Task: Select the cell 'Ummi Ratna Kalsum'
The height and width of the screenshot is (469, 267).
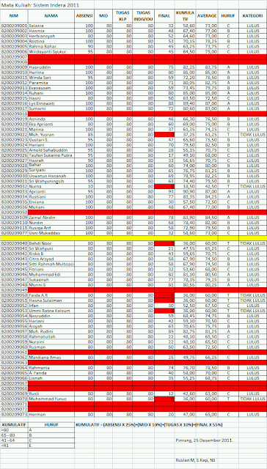Action: pyautogui.click(x=51, y=311)
